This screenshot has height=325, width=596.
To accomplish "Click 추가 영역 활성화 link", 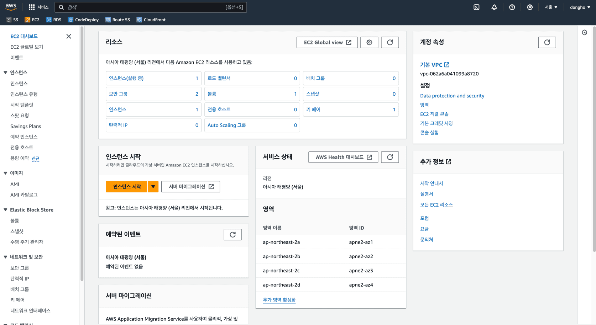I will pos(279,300).
